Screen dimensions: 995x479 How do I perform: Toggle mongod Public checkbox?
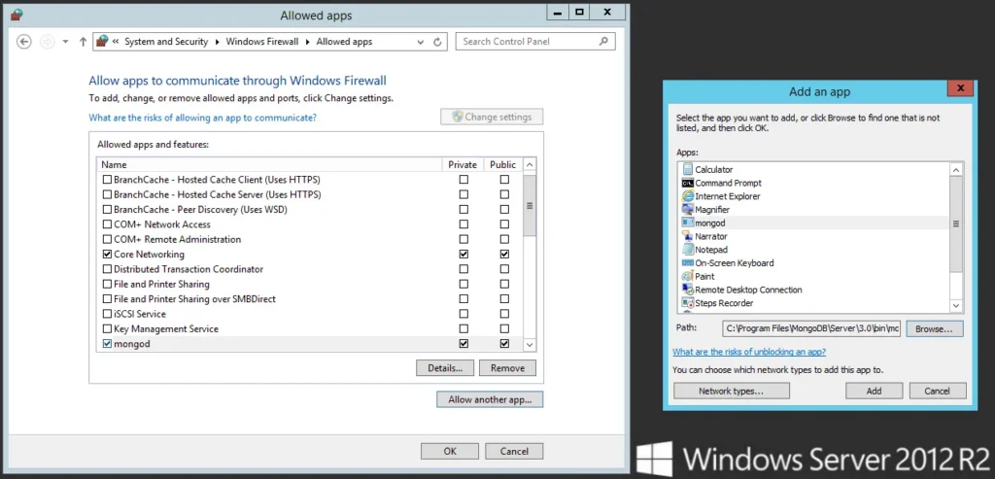click(504, 344)
